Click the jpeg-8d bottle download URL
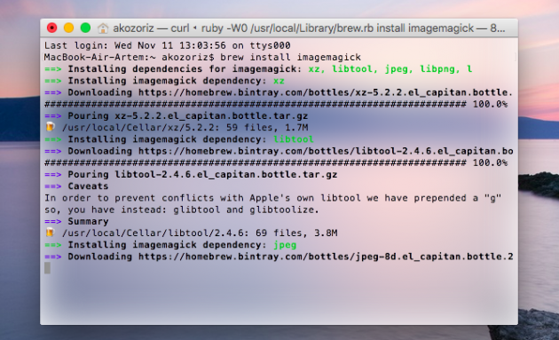Viewport: 559px width, 340px height. tap(326, 257)
